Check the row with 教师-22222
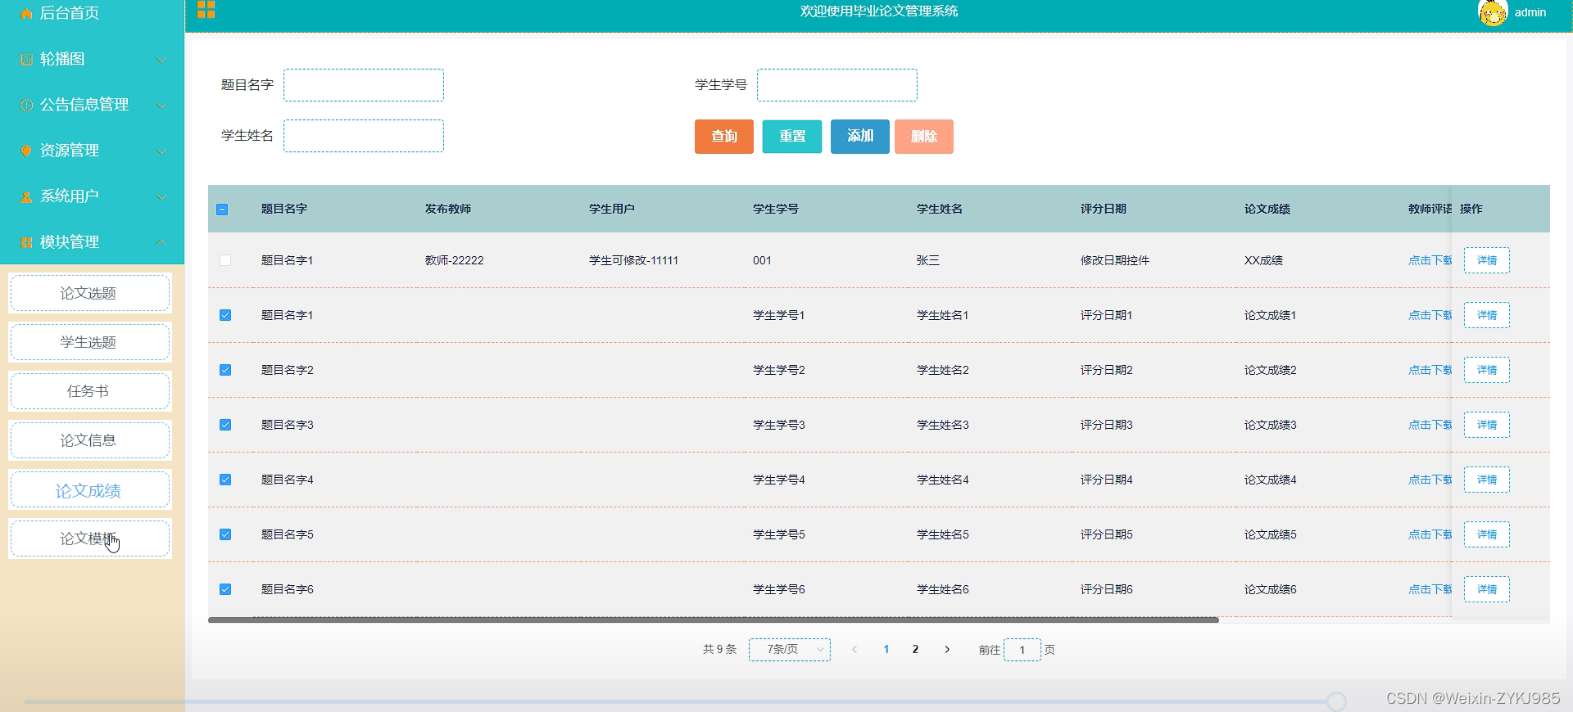 point(225,260)
